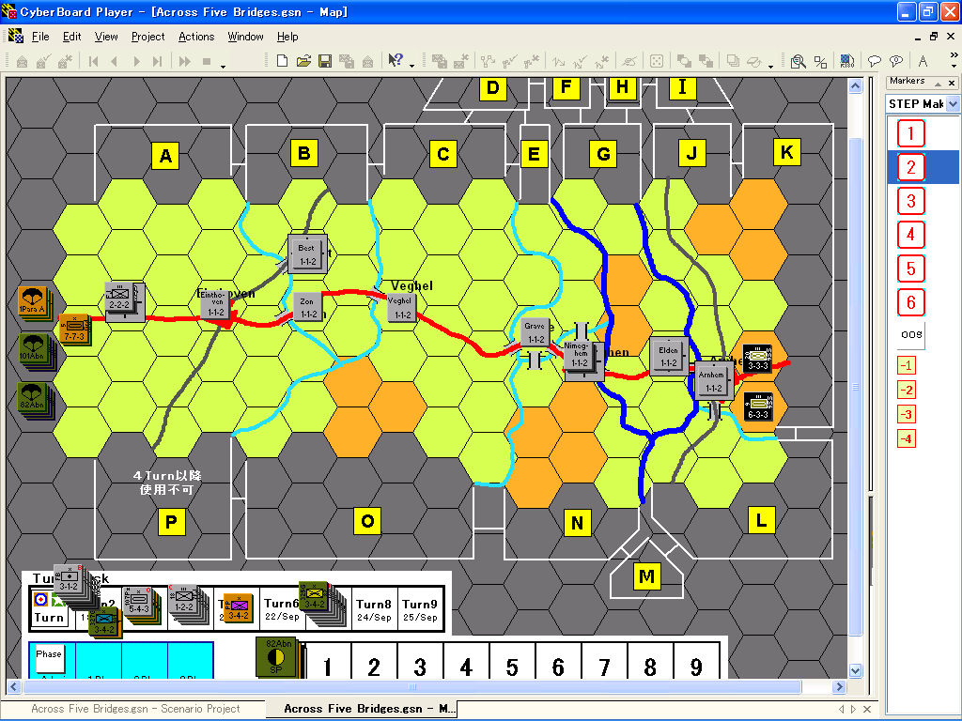
Task: Select step marker 4 in Markers panel
Action: pyautogui.click(x=910, y=234)
